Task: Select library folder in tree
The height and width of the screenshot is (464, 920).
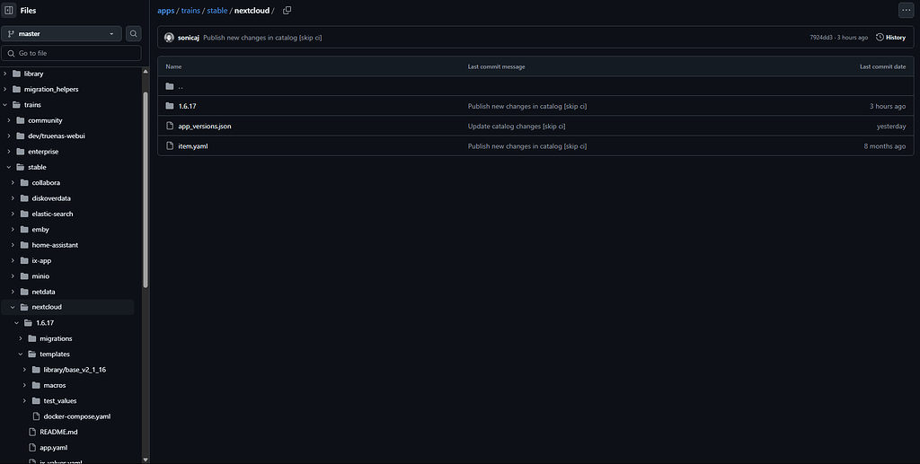Action: (x=33, y=74)
